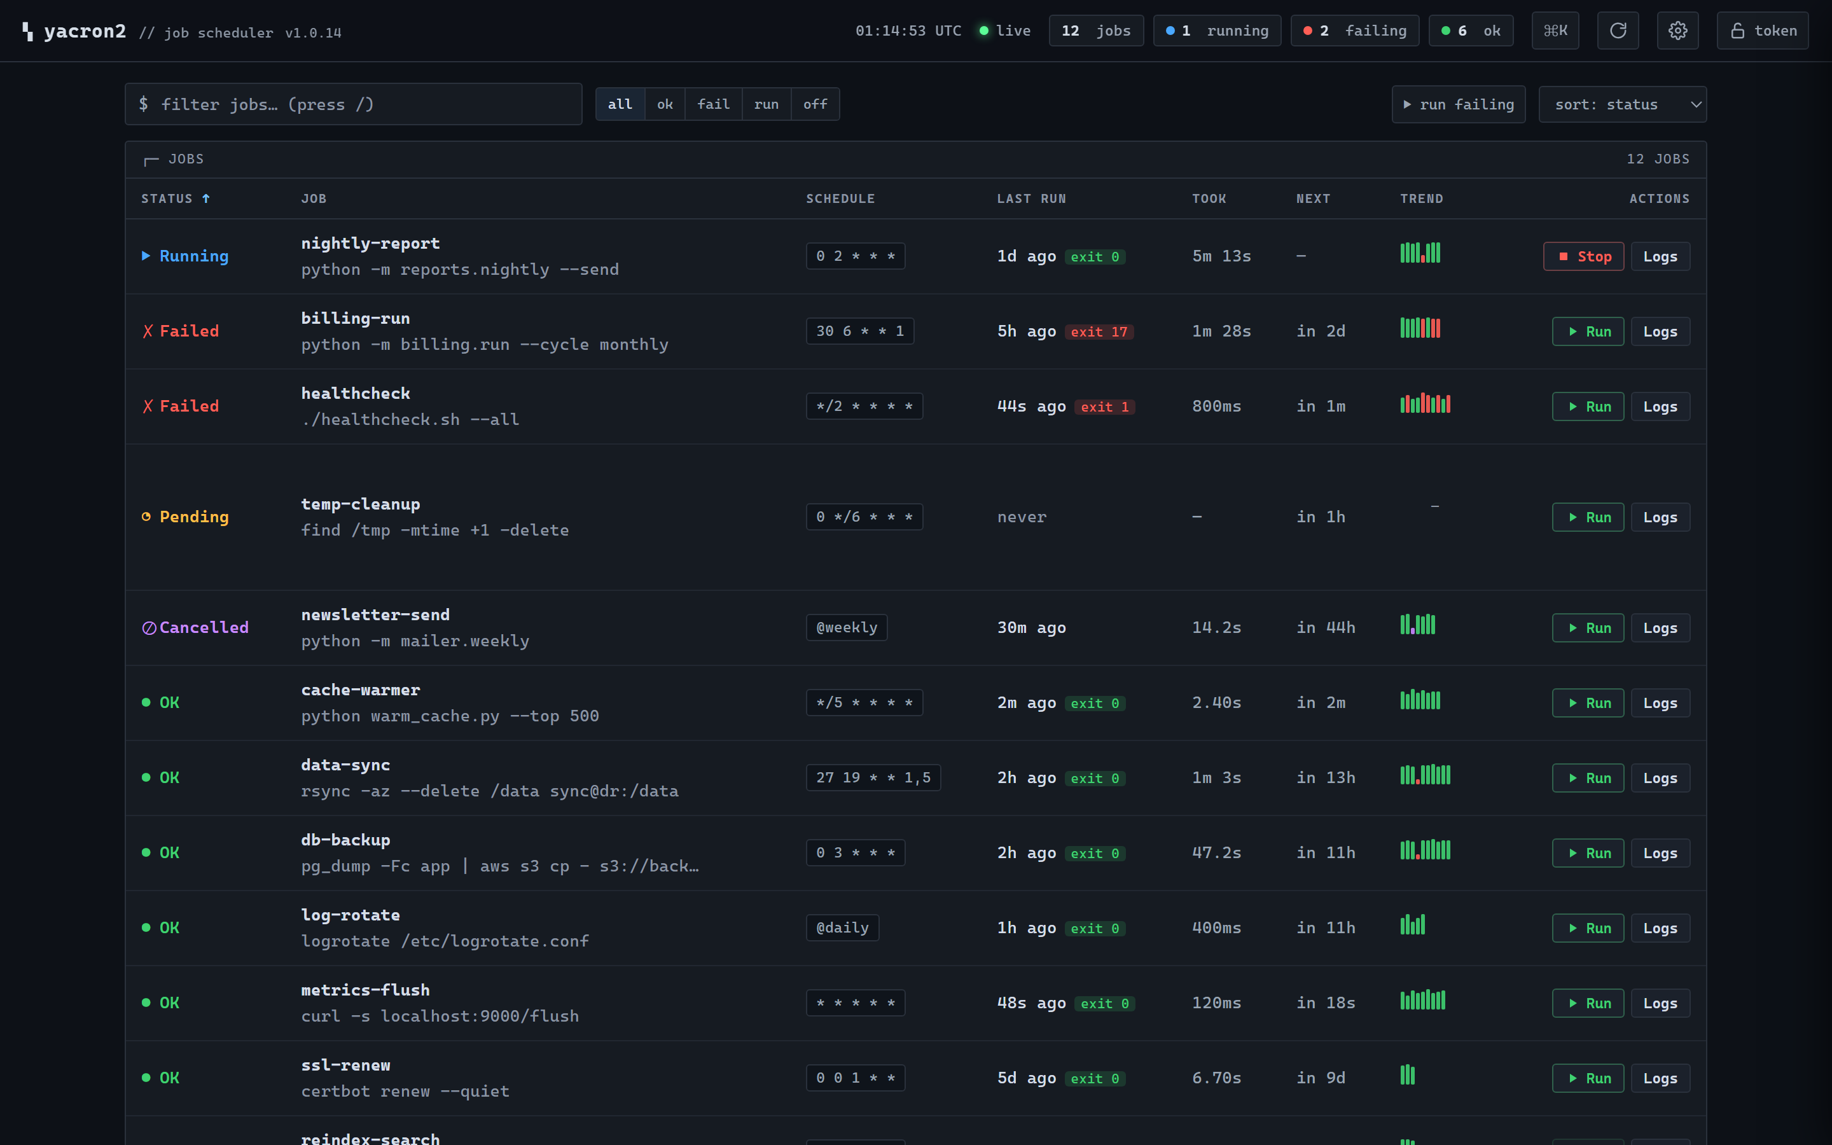
Task: Open Logs for log-rotate
Action: click(x=1660, y=927)
